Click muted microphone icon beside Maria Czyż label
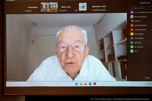152x101 pixels. coord(59,10)
